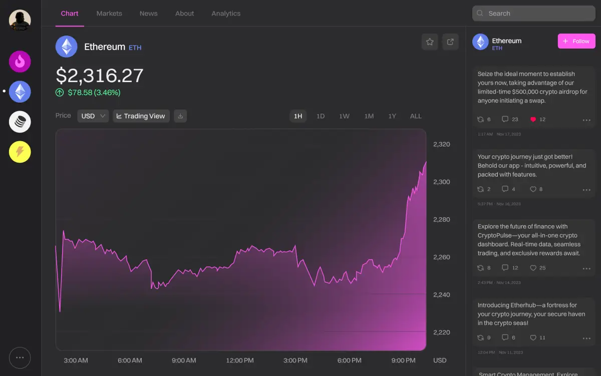Image resolution: width=601 pixels, height=376 pixels.
Task: Click the rising price line at the chart peak
Action: 426,163
